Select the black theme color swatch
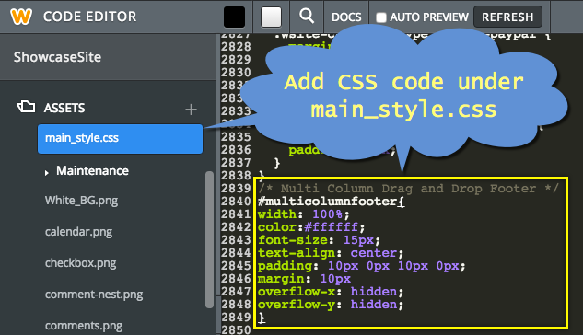Image resolution: width=583 pixels, height=335 pixels. [234, 17]
